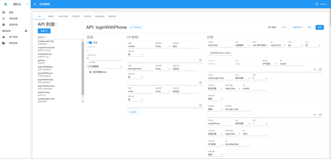The height and width of the screenshot is (159, 331).
Task: Expand the 3个步骤数据 dropdown
Action: click(x=105, y=66)
